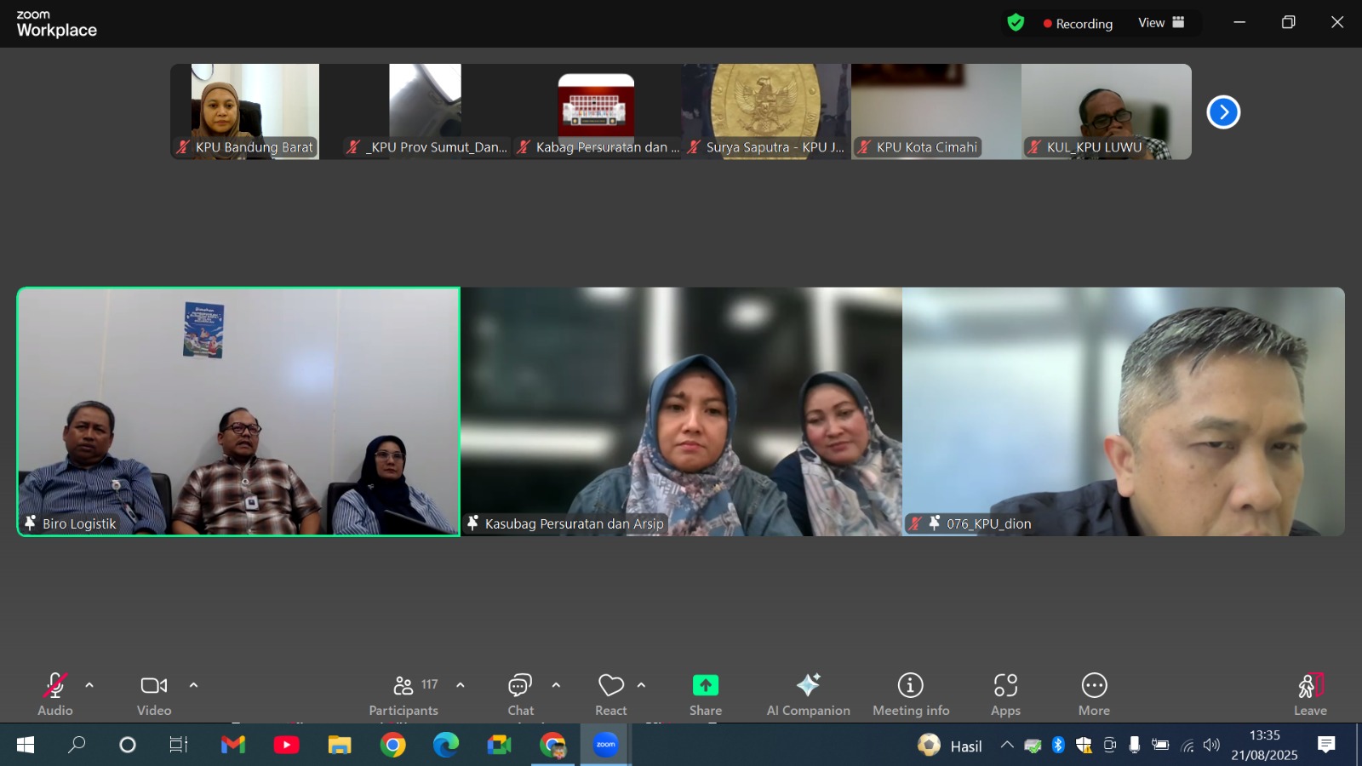Open the Apps panel
1362x766 pixels.
point(1005,687)
